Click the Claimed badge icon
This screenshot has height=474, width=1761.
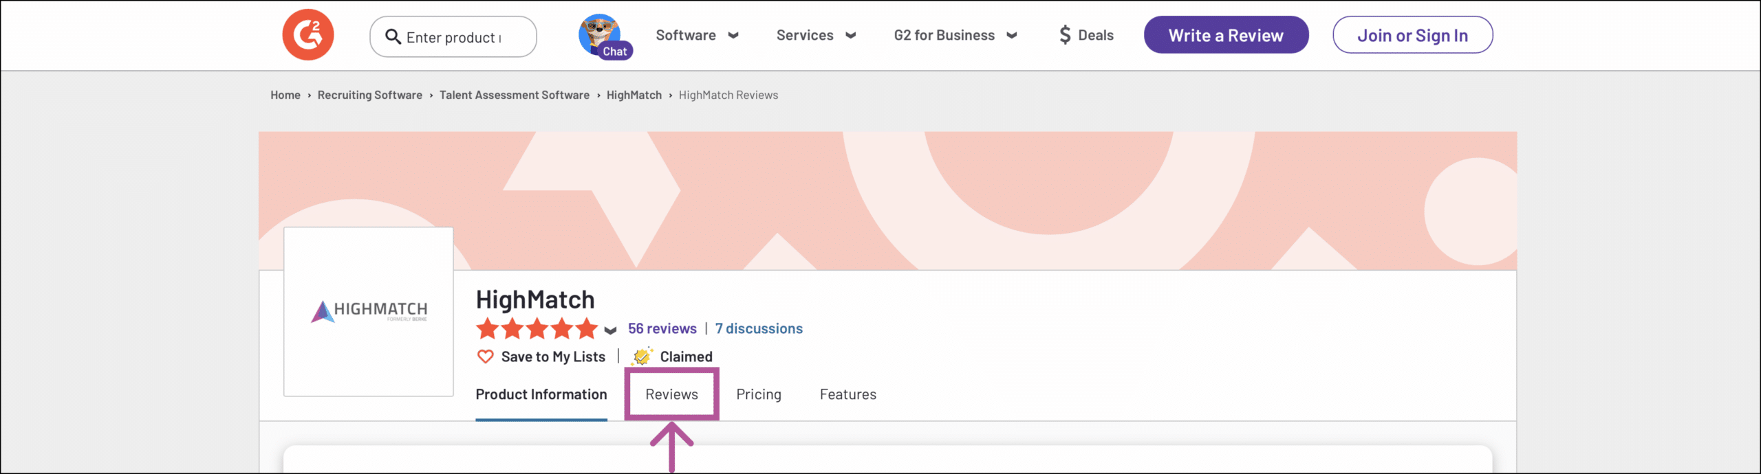(642, 357)
